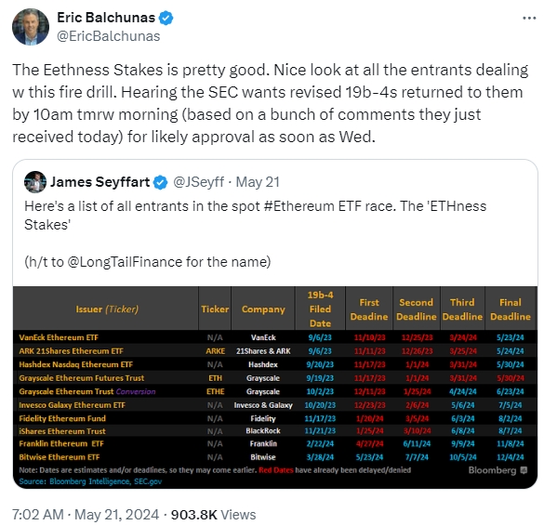Viewport: 544px width, 525px height.
Task: Click the VanEck Ethereum ETF row
Action: pos(275,337)
